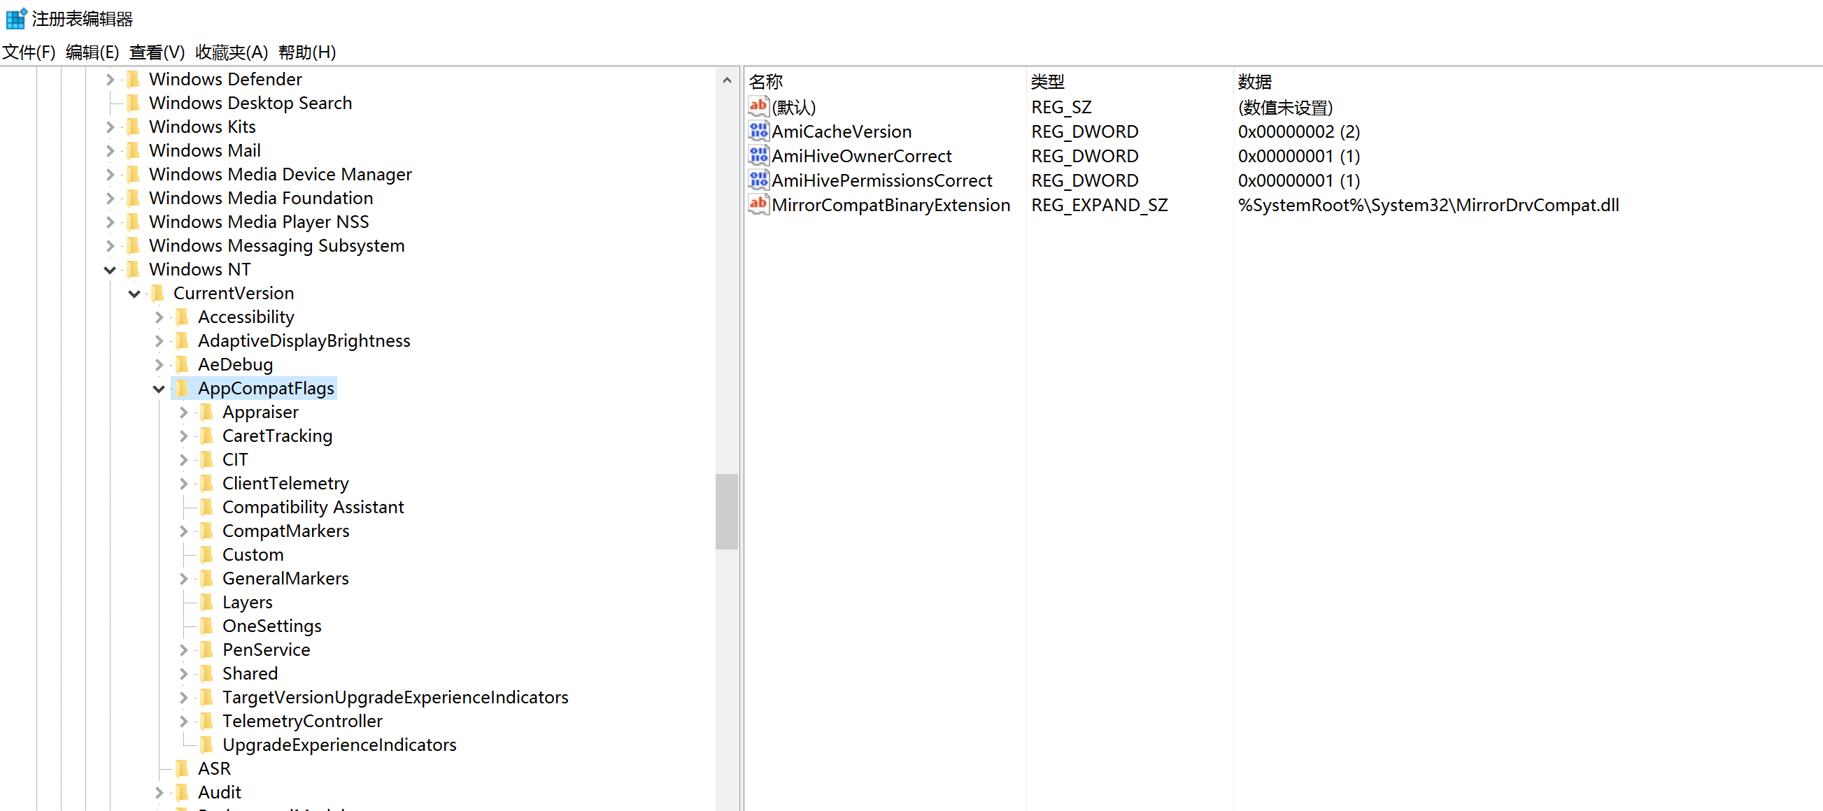Image resolution: width=1823 pixels, height=811 pixels.
Task: Click the 名称 column header
Action: point(767,81)
